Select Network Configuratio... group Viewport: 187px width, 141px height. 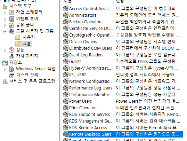(x=91, y=81)
